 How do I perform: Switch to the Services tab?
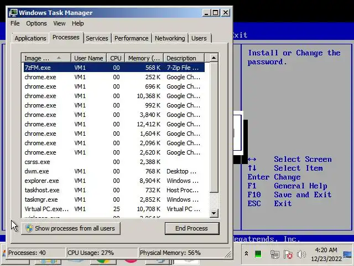[97, 38]
